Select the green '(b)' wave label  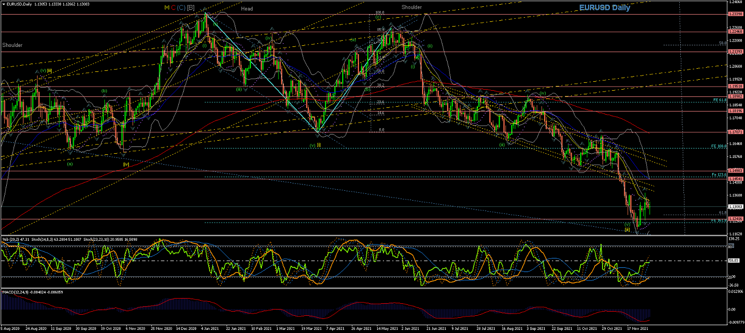(x=104, y=91)
